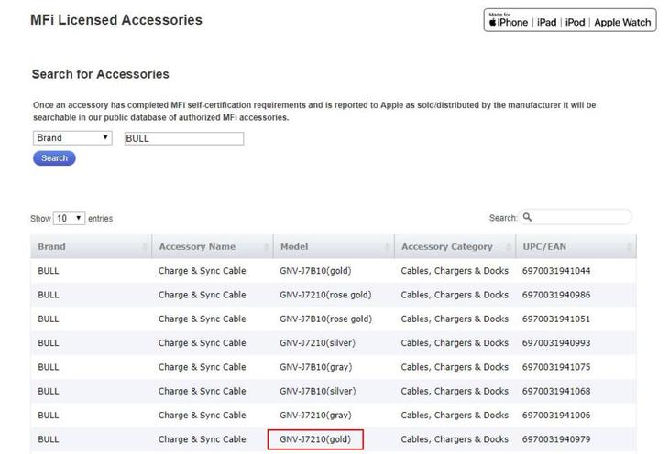Image resolution: width=669 pixels, height=454 pixels.
Task: Sort table by Brand column header
Action: [x=91, y=246]
